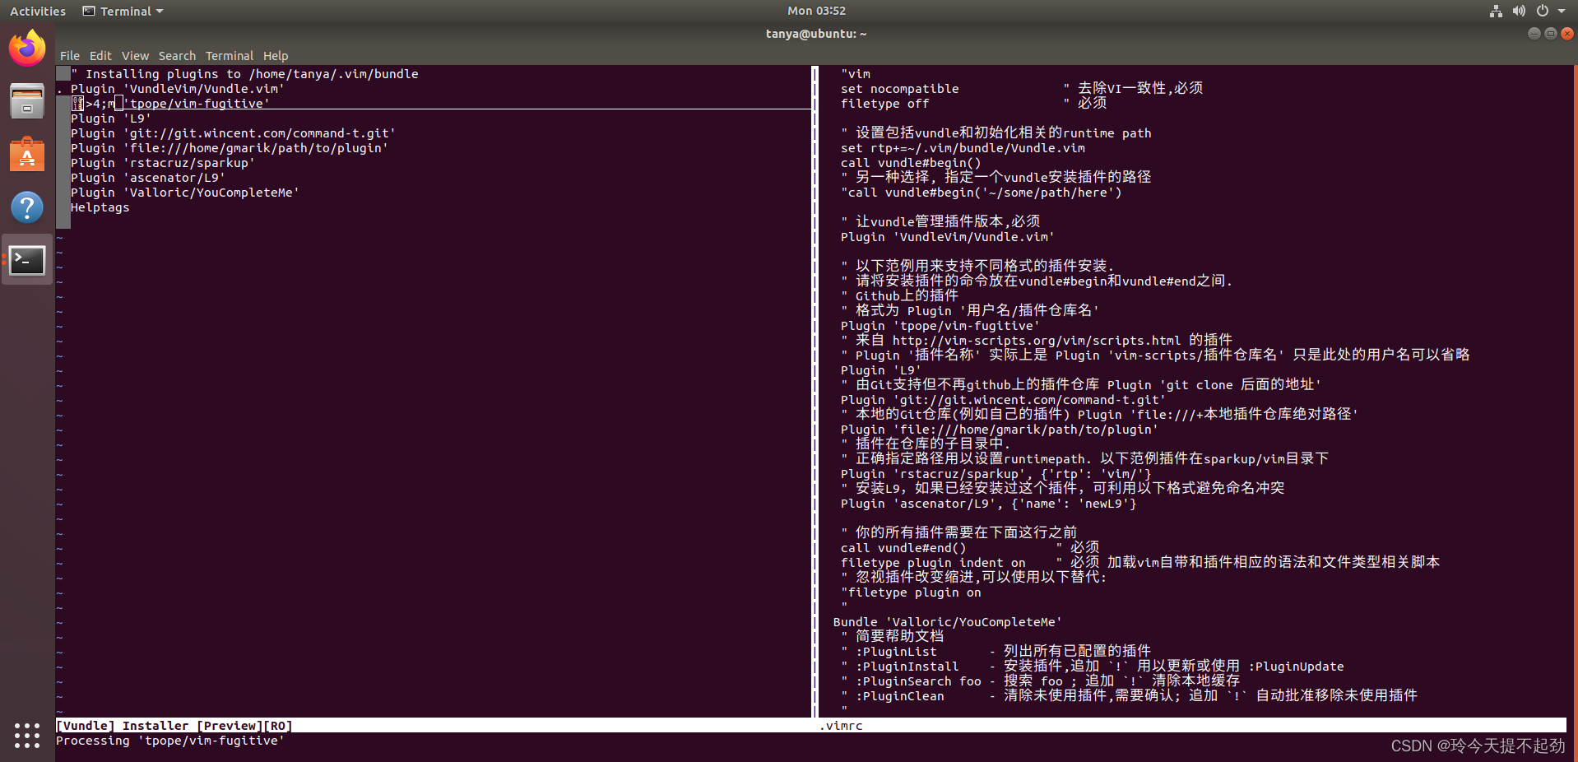Click the tanya@ubuntu window title
Screen dimensions: 1578x762
click(x=816, y=34)
